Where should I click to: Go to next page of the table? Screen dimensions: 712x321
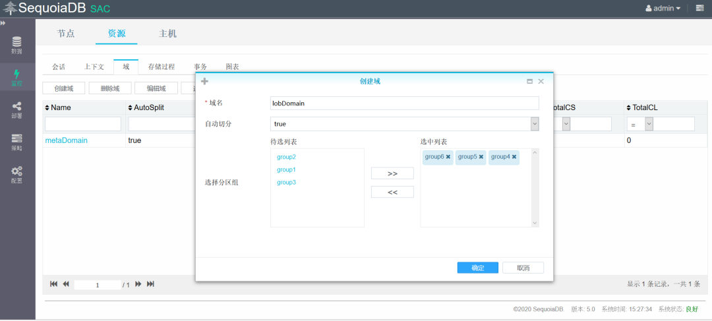138,284
